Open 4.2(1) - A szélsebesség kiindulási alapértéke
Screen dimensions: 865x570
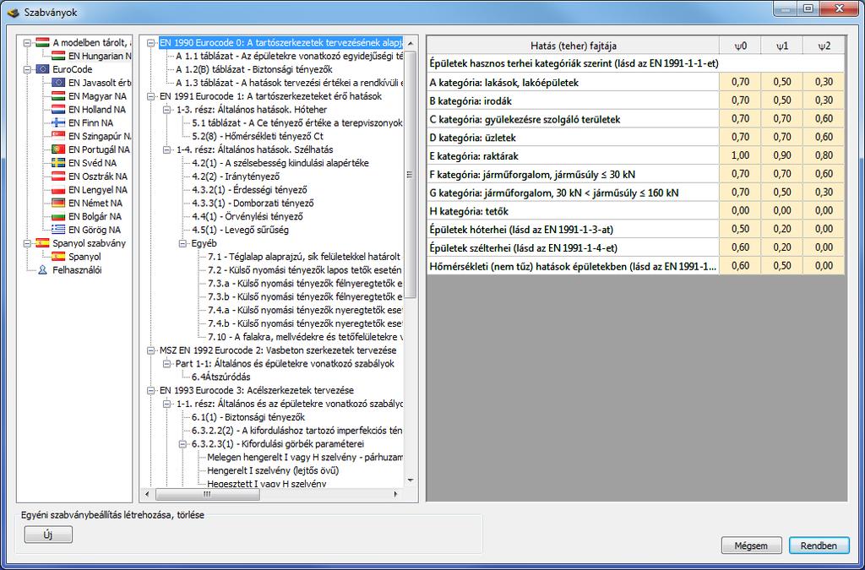coord(280,163)
